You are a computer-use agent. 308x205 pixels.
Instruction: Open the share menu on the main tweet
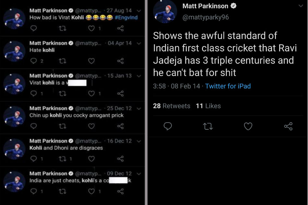pyautogui.click(x=288, y=126)
